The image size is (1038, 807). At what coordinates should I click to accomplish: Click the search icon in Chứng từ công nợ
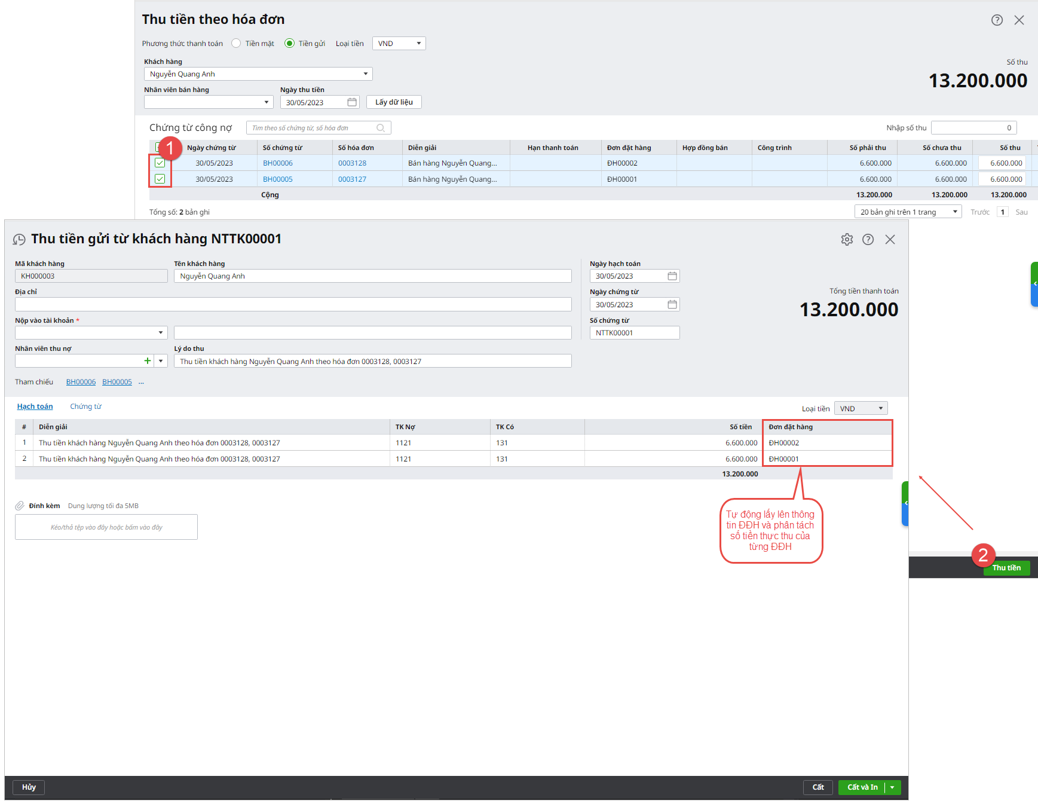pyautogui.click(x=381, y=128)
